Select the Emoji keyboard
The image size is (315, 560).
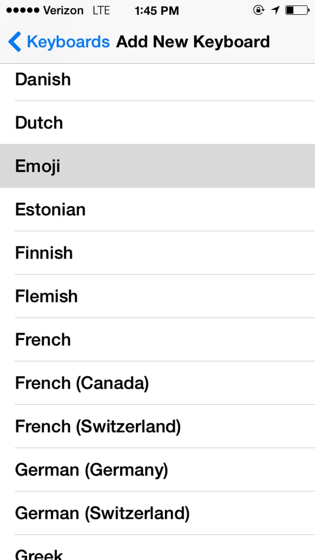pyautogui.click(x=157, y=166)
